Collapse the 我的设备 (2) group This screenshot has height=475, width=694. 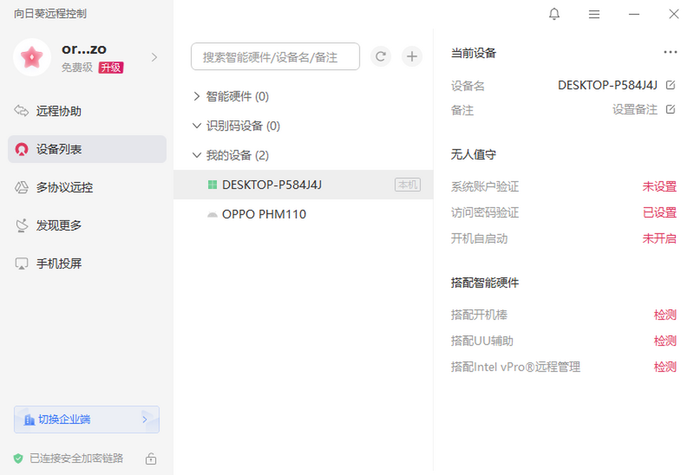tap(197, 155)
